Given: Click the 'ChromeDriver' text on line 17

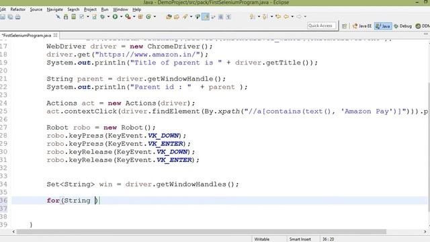Looking at the screenshot, I should 173,46.
